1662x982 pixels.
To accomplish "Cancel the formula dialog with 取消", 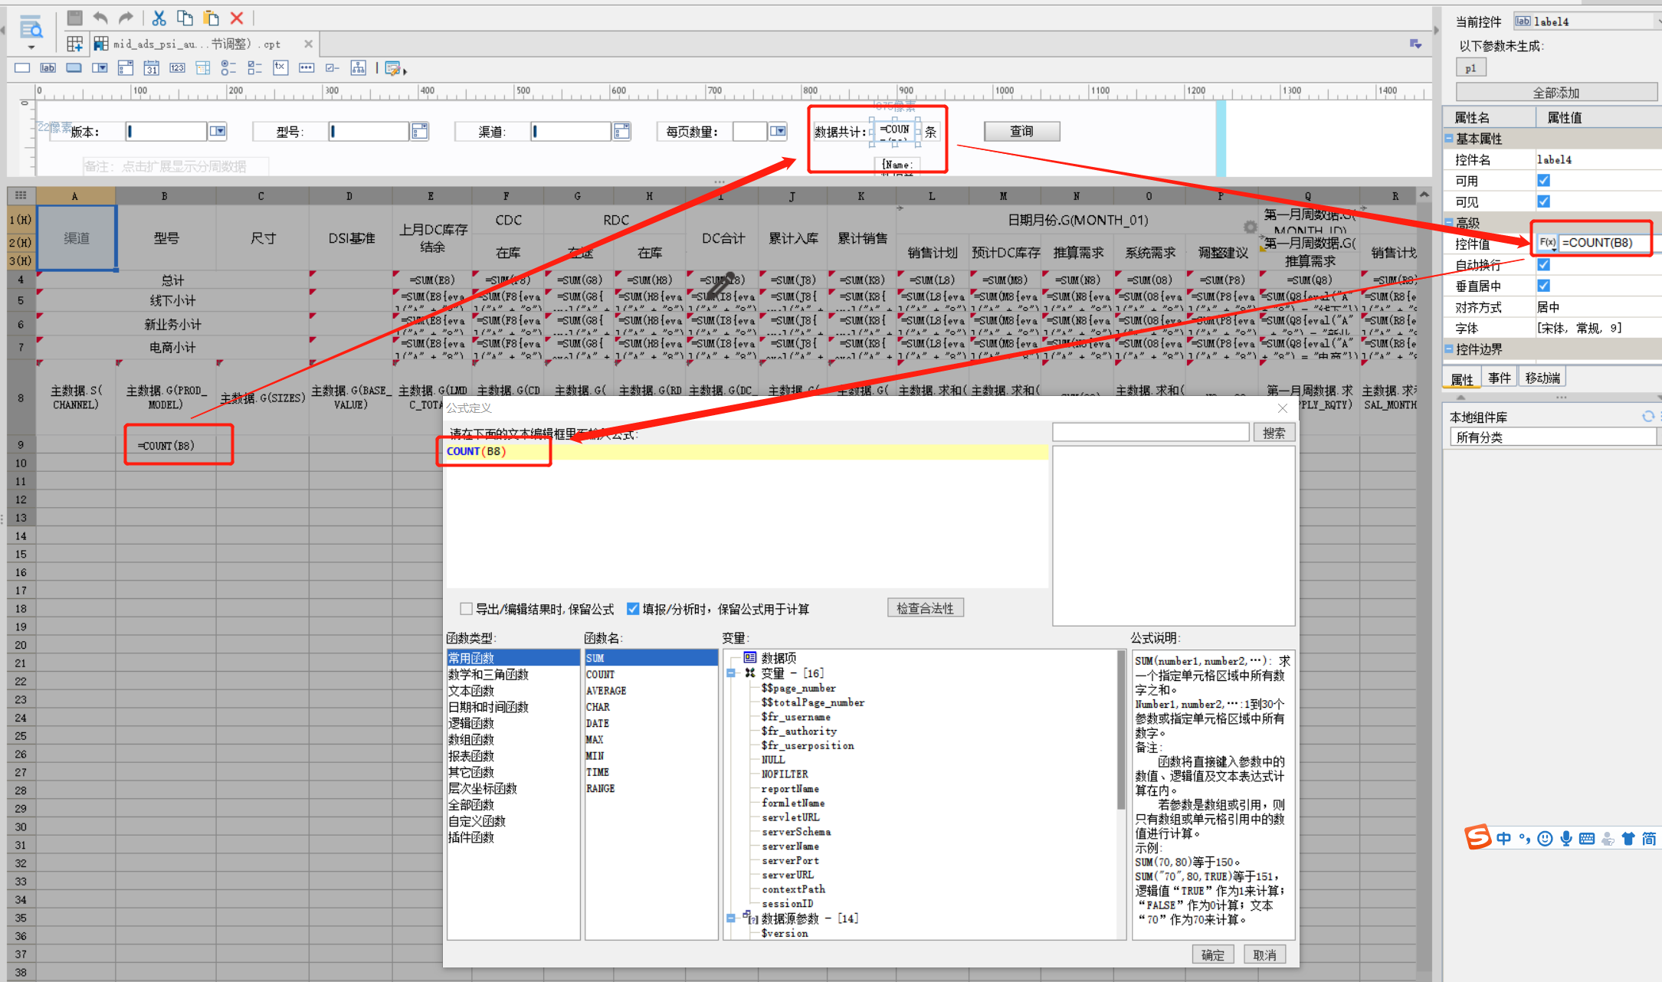I will 1264,955.
